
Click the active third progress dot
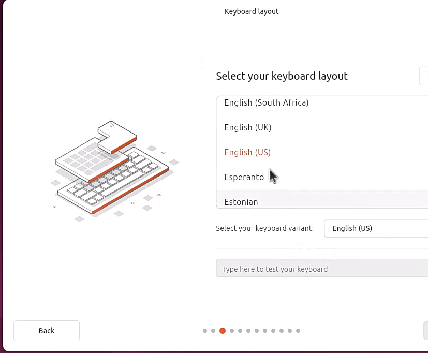[223, 330]
